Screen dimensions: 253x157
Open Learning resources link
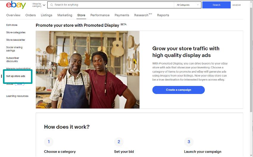click(17, 96)
